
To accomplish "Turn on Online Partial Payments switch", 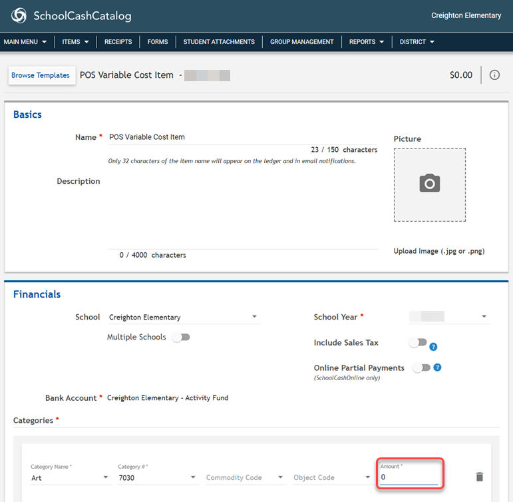I will coord(421,368).
